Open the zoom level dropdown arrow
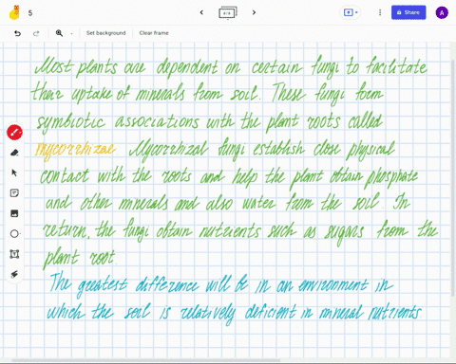 (71, 33)
